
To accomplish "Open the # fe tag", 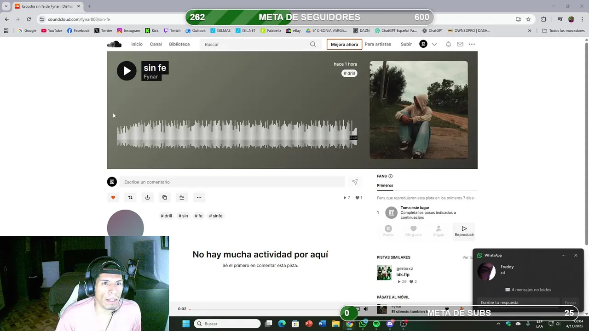I will 198,216.
